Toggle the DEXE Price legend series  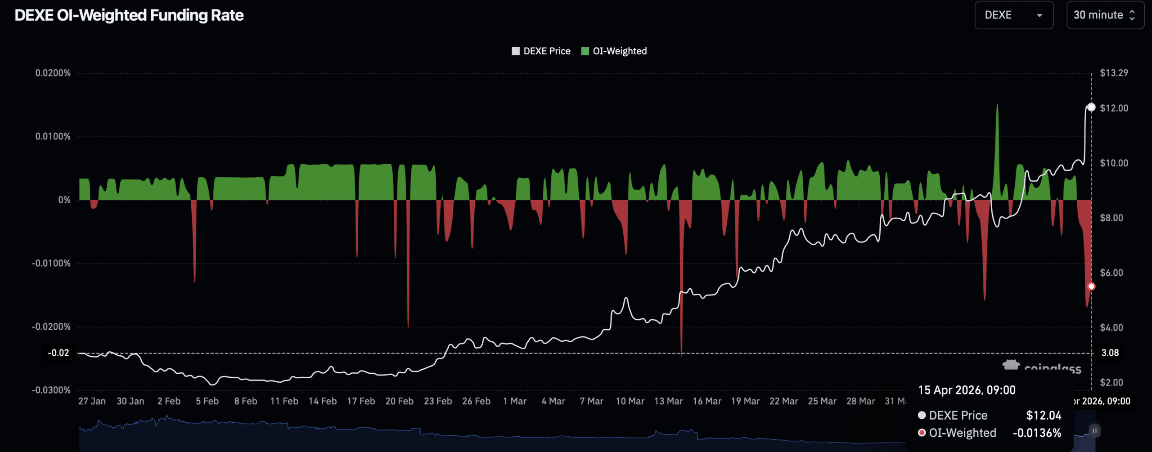[x=541, y=51]
